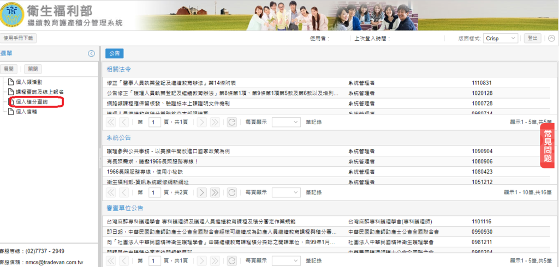Click the page number field in 系統公告 pager
559x267 pixels.
coord(154,192)
